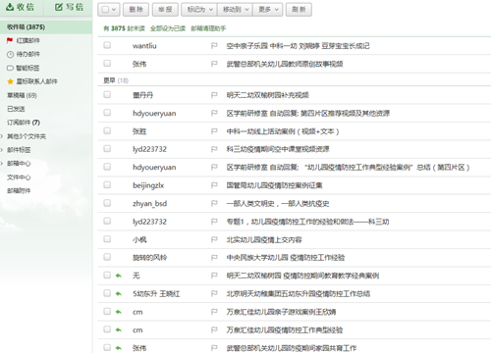
Task: Check the 小枫 email checkbox
Action: (x=107, y=239)
